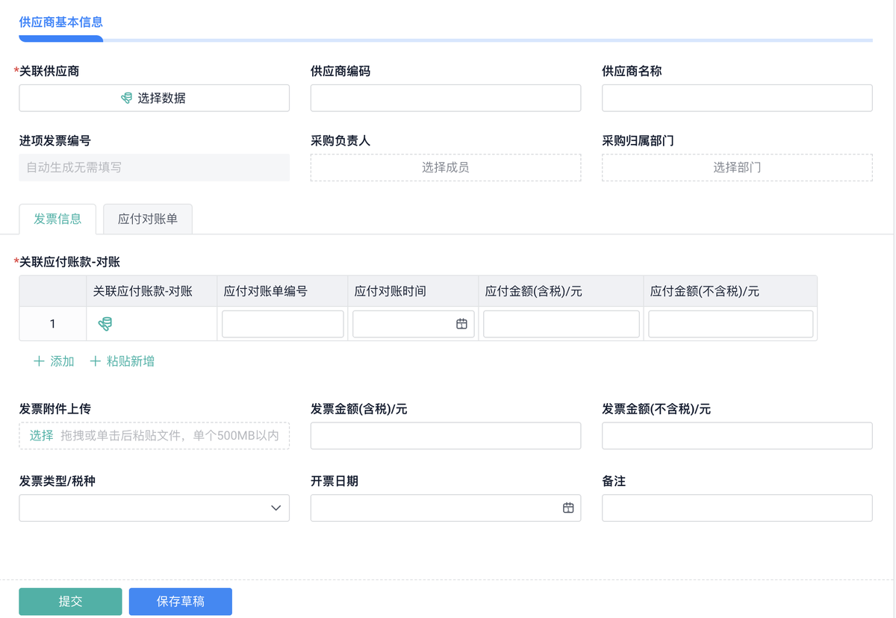
Task: Open calendar icon in 应付对账时间 cell
Action: pyautogui.click(x=461, y=324)
